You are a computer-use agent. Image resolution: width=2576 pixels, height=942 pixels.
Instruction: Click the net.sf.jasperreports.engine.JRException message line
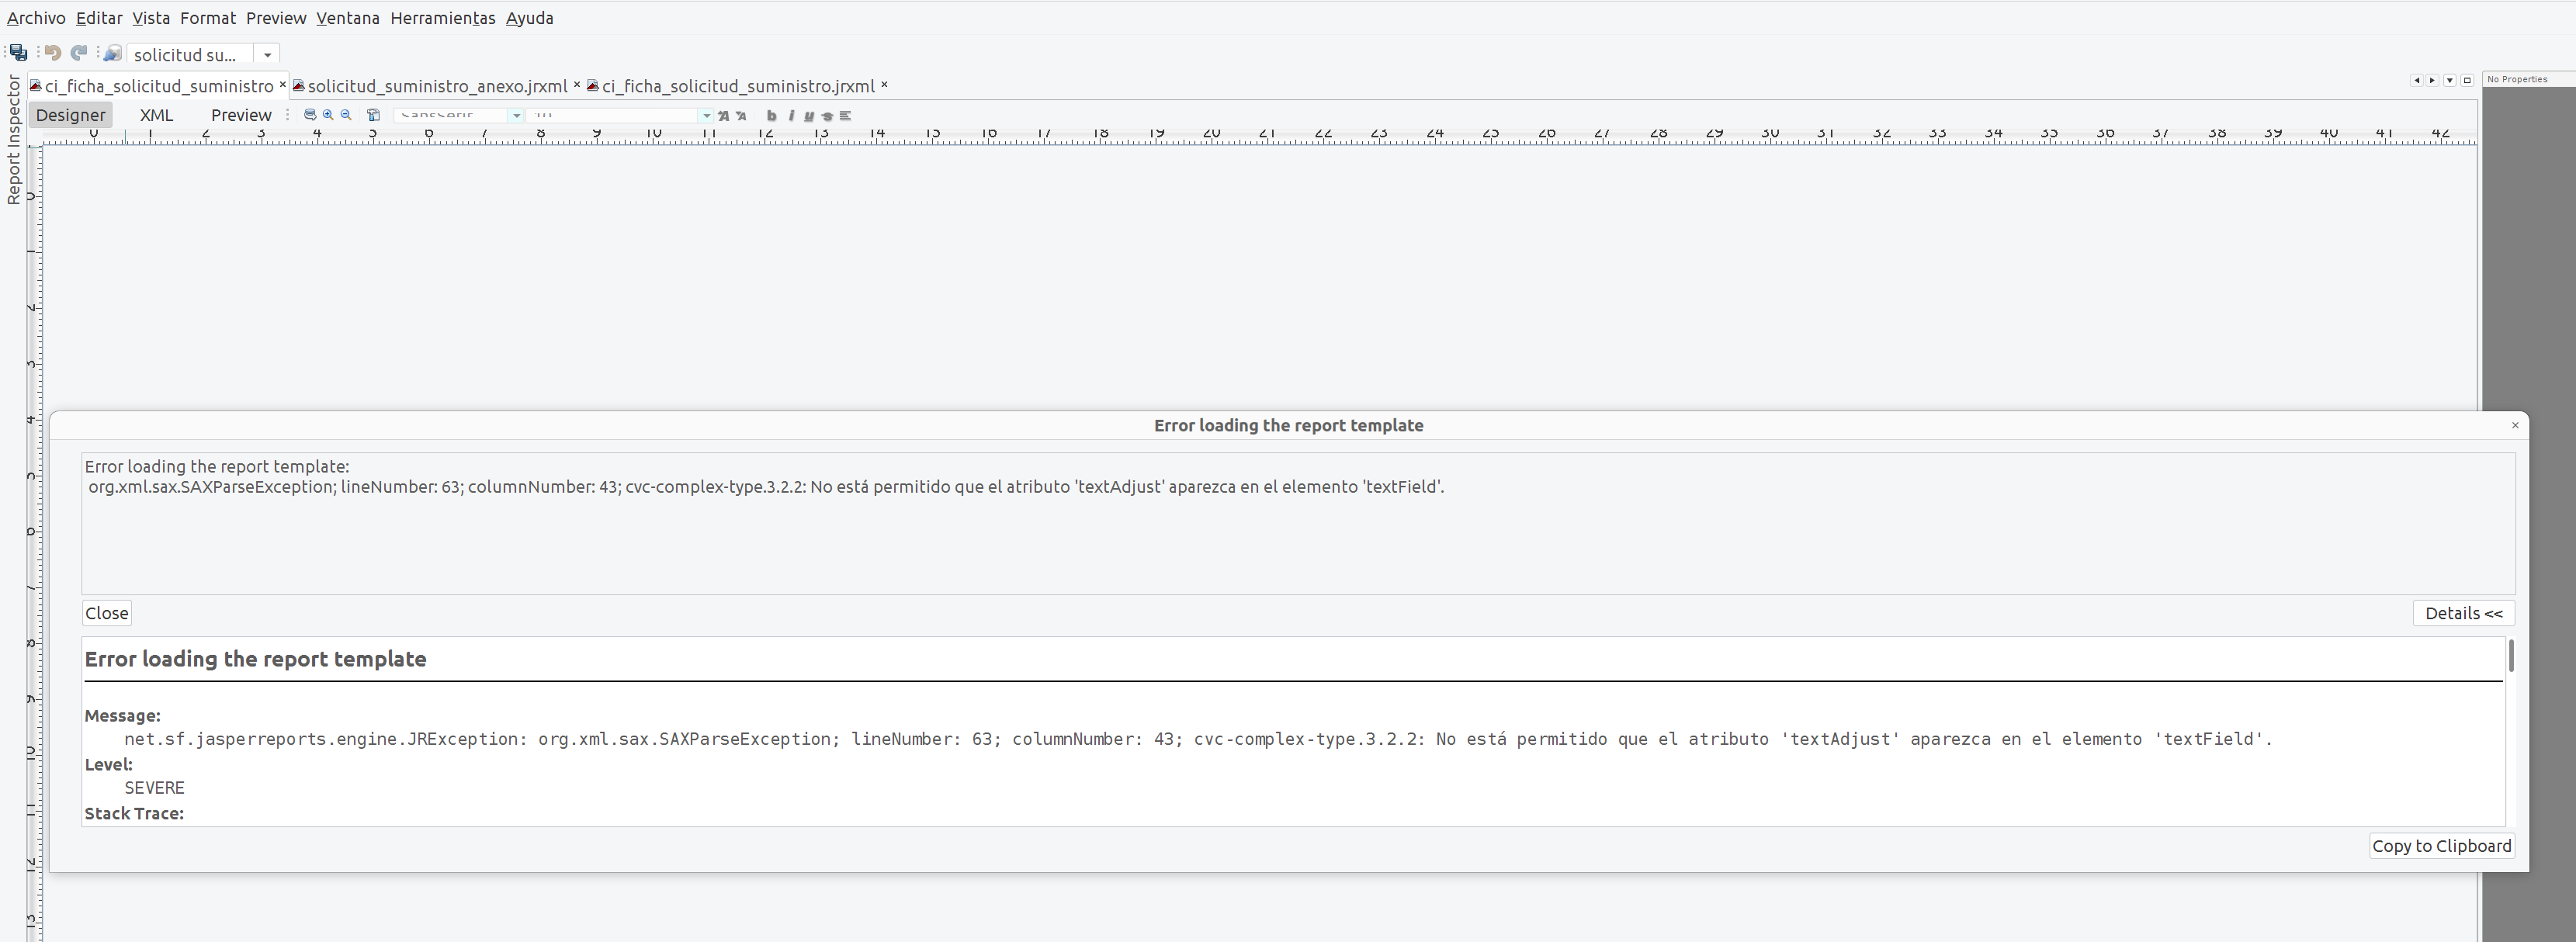[x=1198, y=739]
